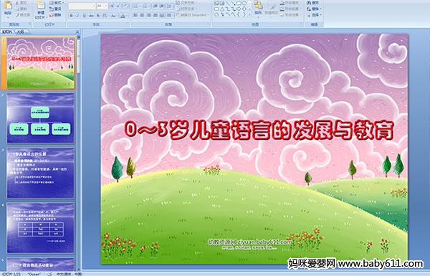430x276 pixels.
Task: Click the font color icon
Action: coord(123,16)
